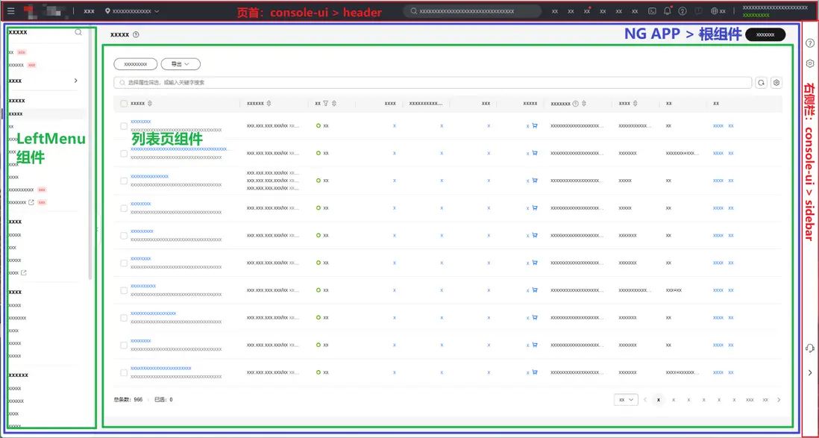Check the first table row's checkbox
Viewport: 819px width, 438px height.
pyautogui.click(x=124, y=126)
